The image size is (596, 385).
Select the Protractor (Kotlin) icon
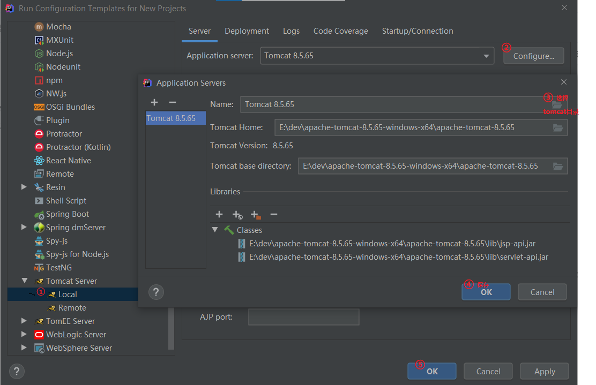point(39,147)
